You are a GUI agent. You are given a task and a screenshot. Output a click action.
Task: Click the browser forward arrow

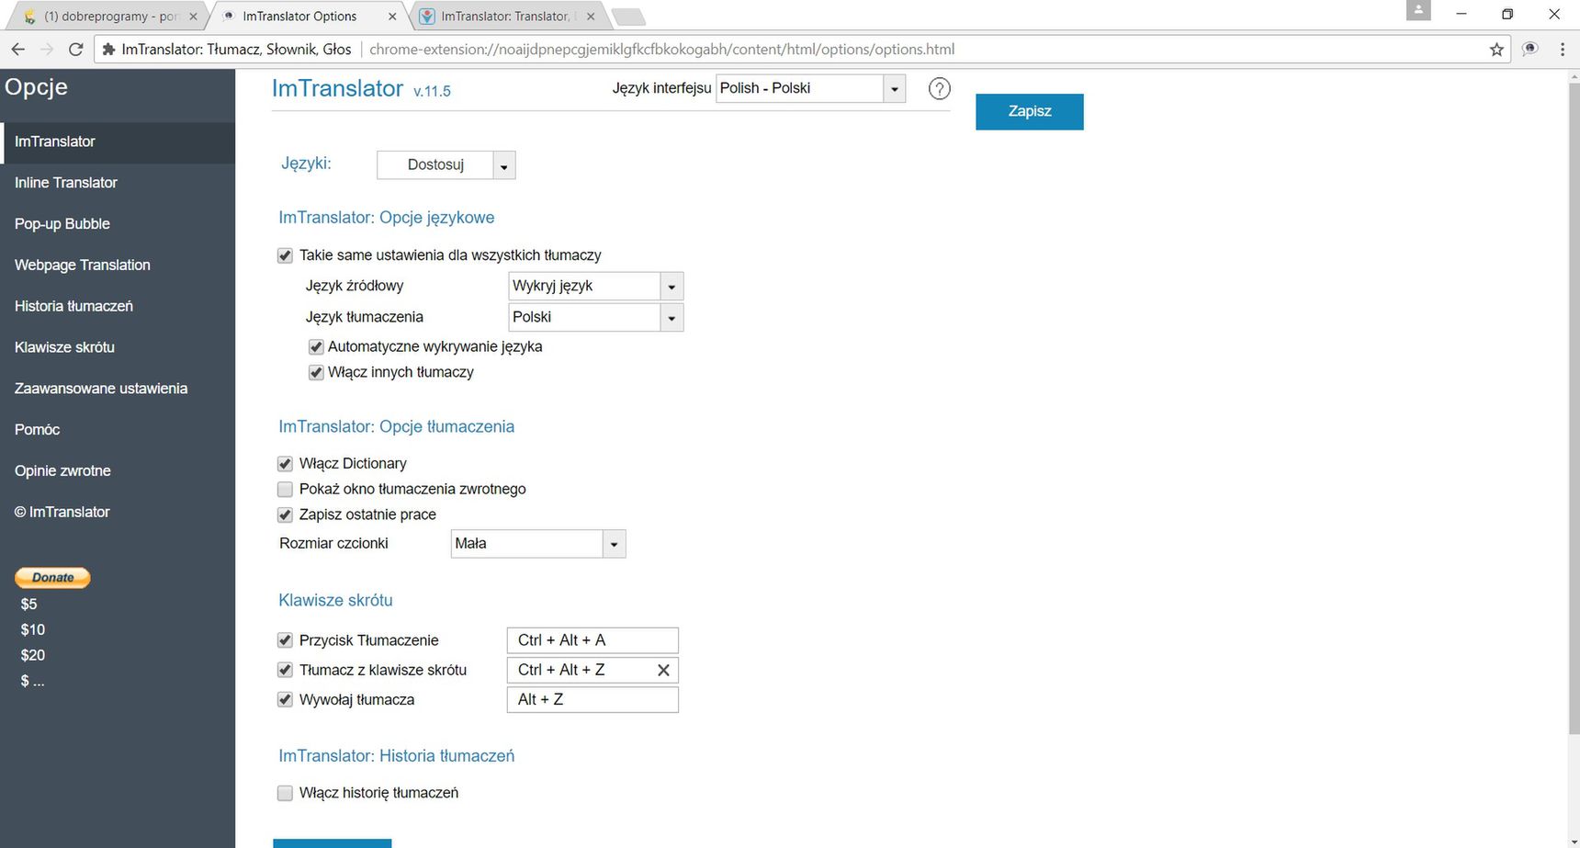click(48, 50)
